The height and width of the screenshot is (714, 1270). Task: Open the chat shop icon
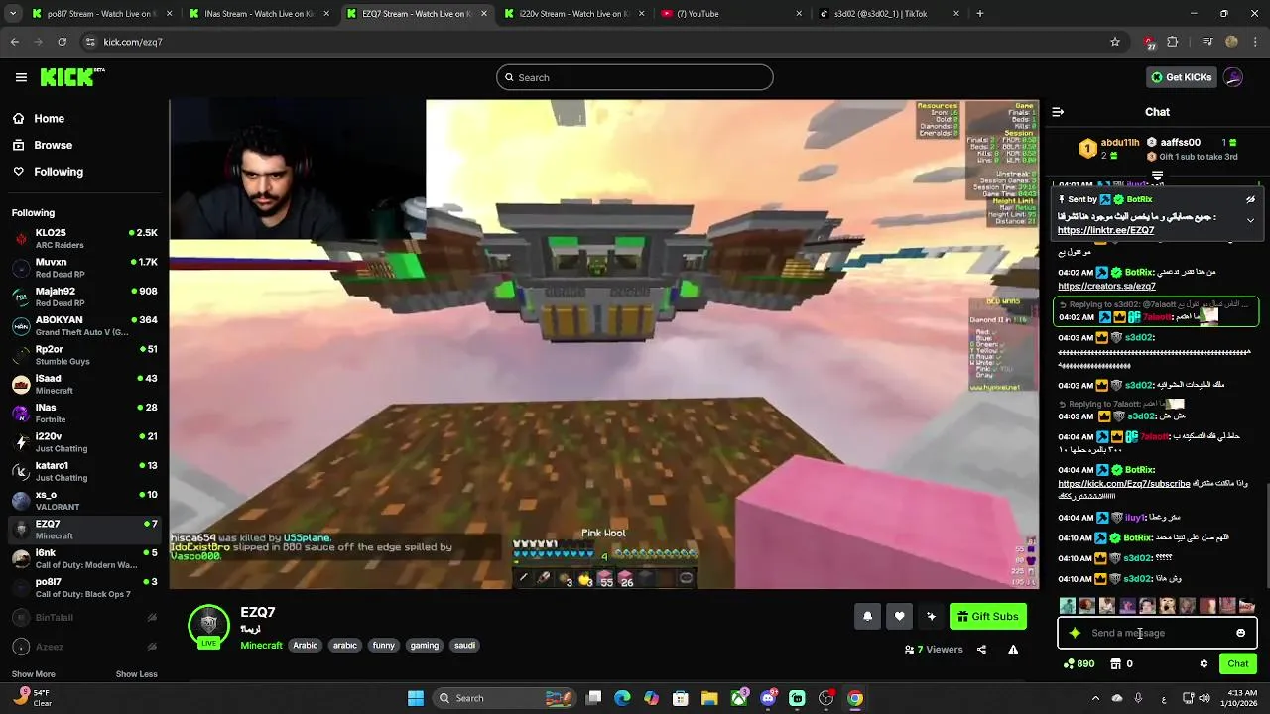click(x=1115, y=663)
